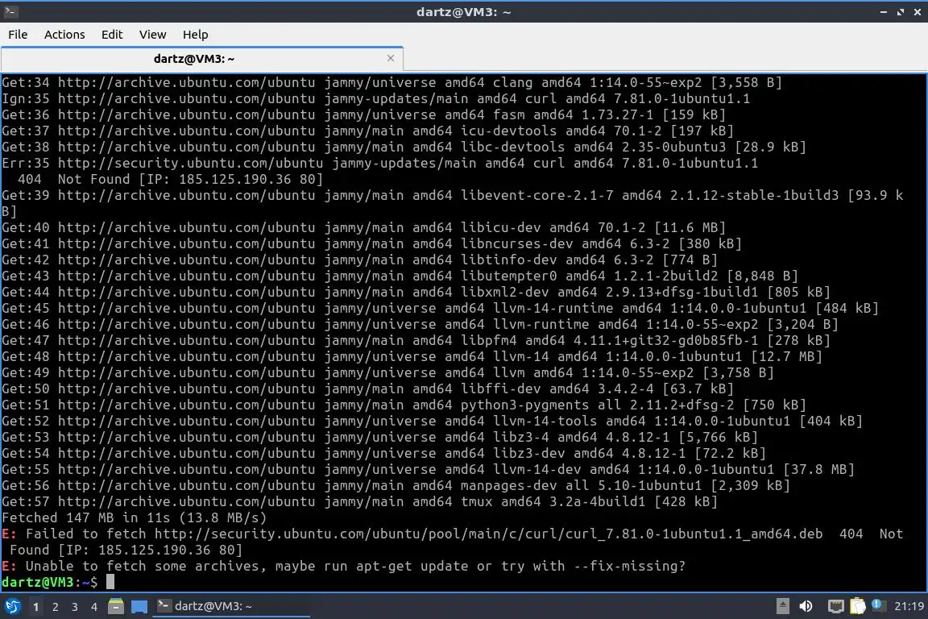This screenshot has height=619, width=928.
Task: Click the Get:37 icu-devtools package line
Action: [x=367, y=131]
